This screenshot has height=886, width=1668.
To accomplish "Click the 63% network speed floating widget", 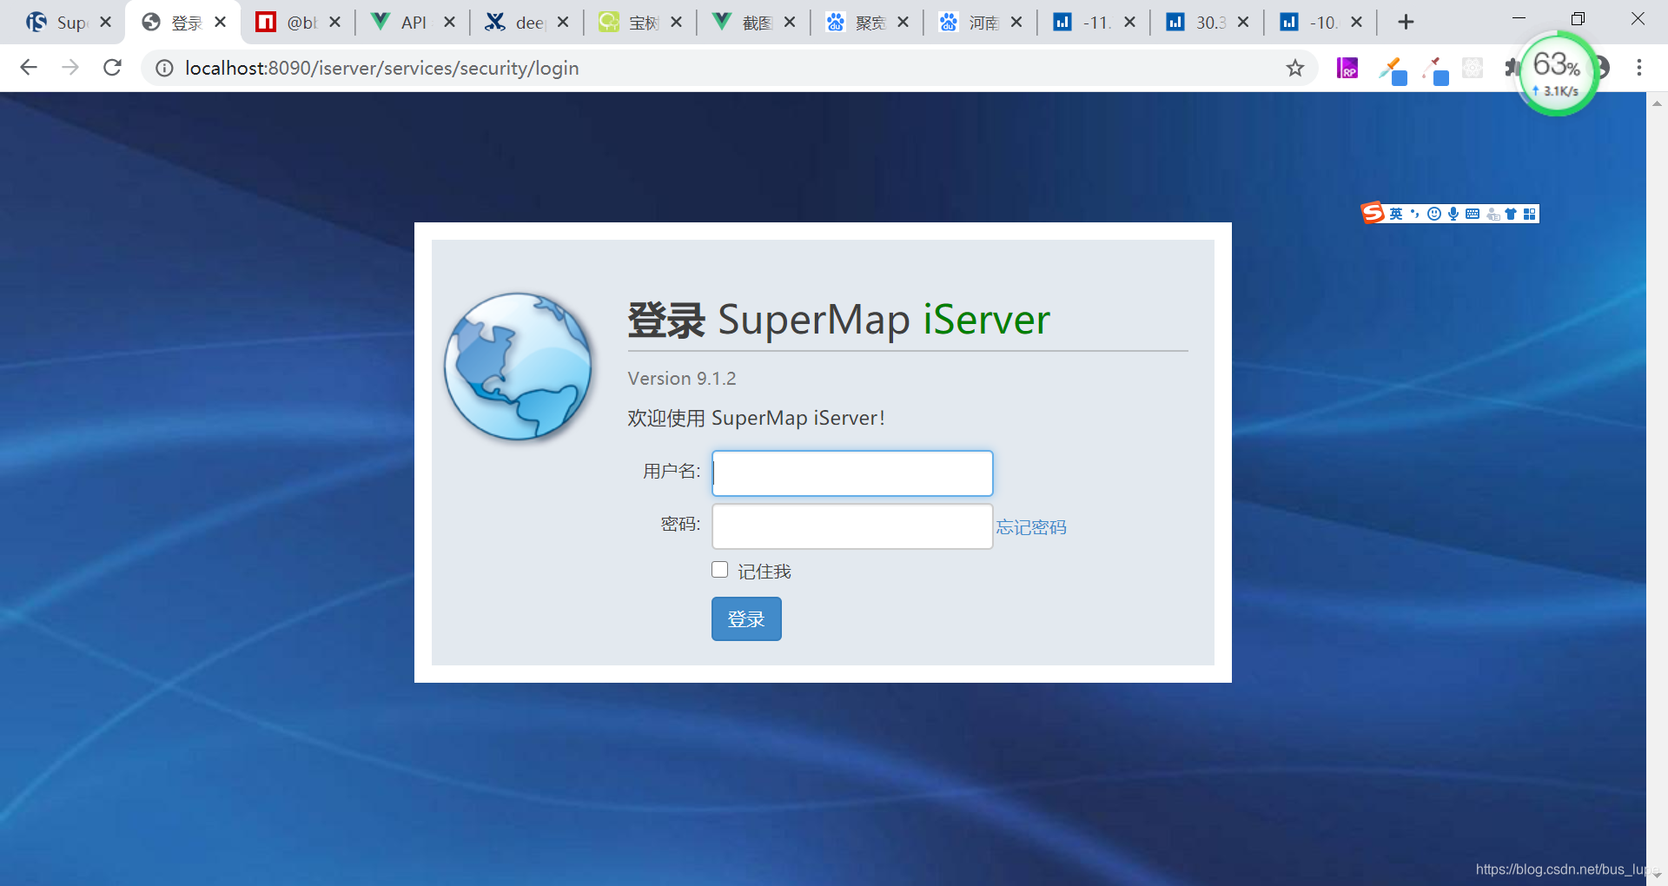I will (x=1559, y=74).
